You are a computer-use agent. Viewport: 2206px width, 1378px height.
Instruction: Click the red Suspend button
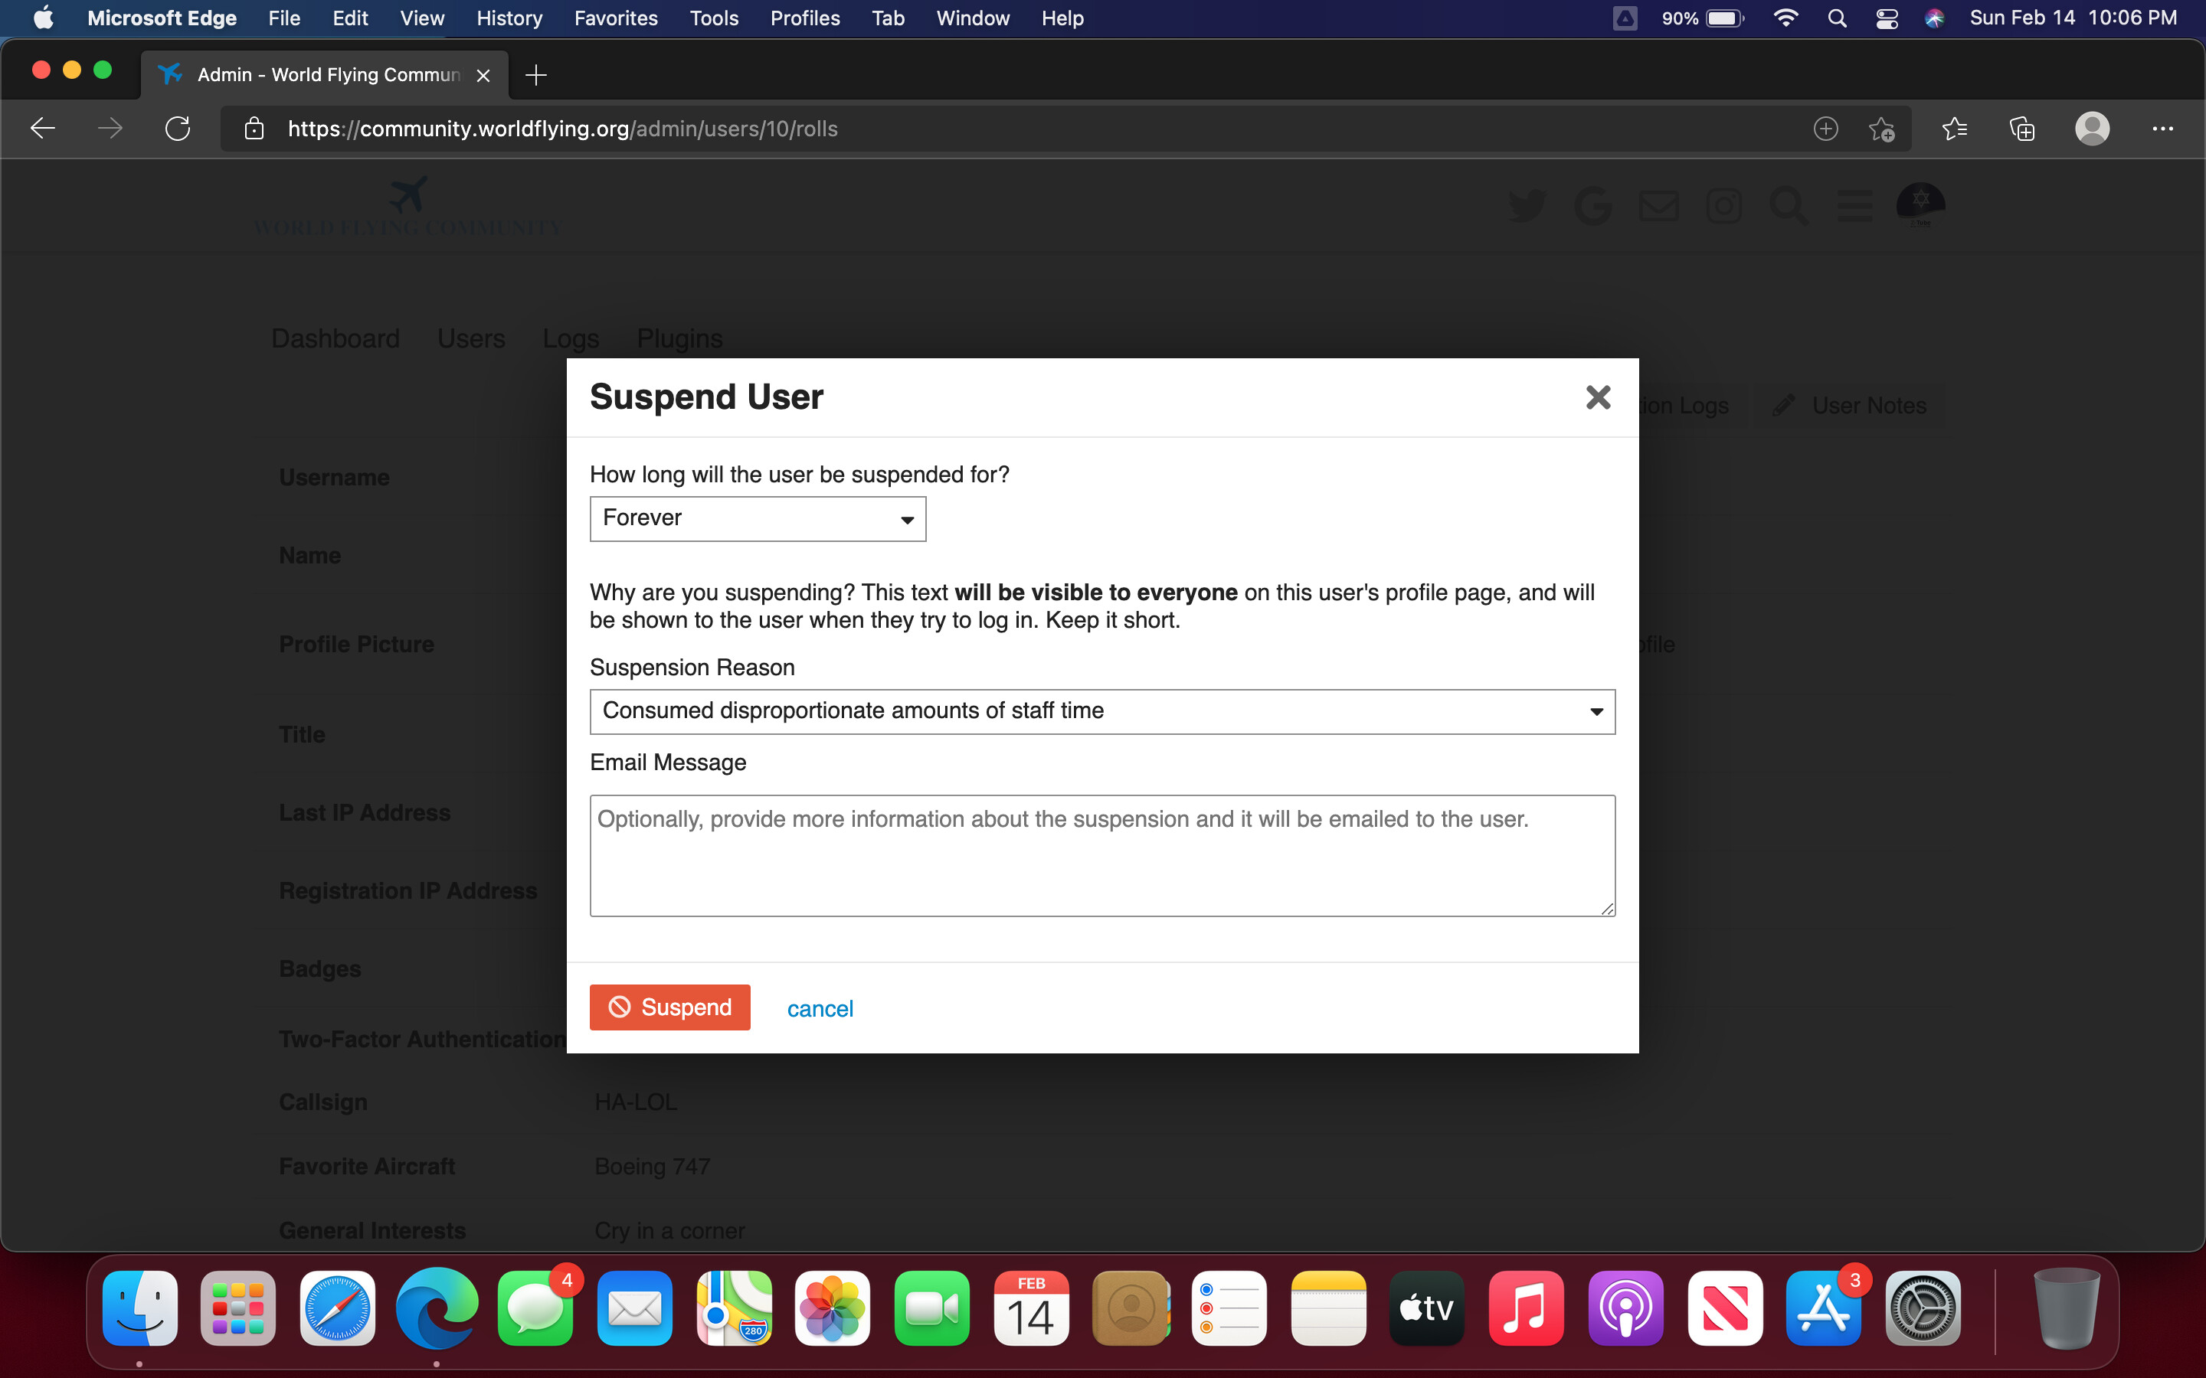point(670,1007)
